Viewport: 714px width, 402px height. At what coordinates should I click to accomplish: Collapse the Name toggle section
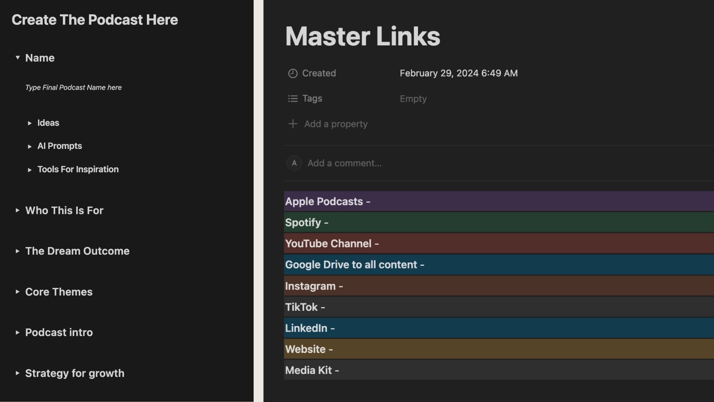click(17, 58)
